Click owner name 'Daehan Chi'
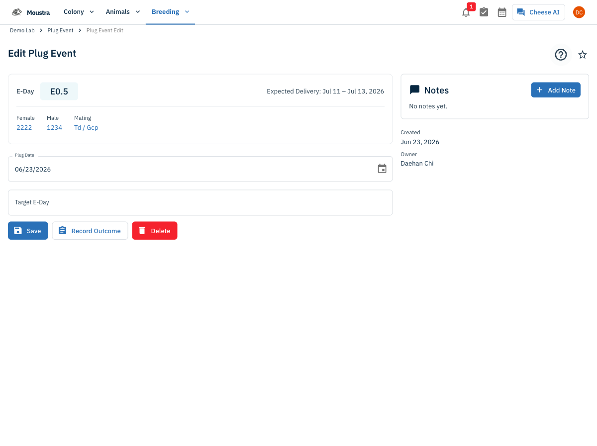The width and height of the screenshot is (597, 446). (417, 163)
